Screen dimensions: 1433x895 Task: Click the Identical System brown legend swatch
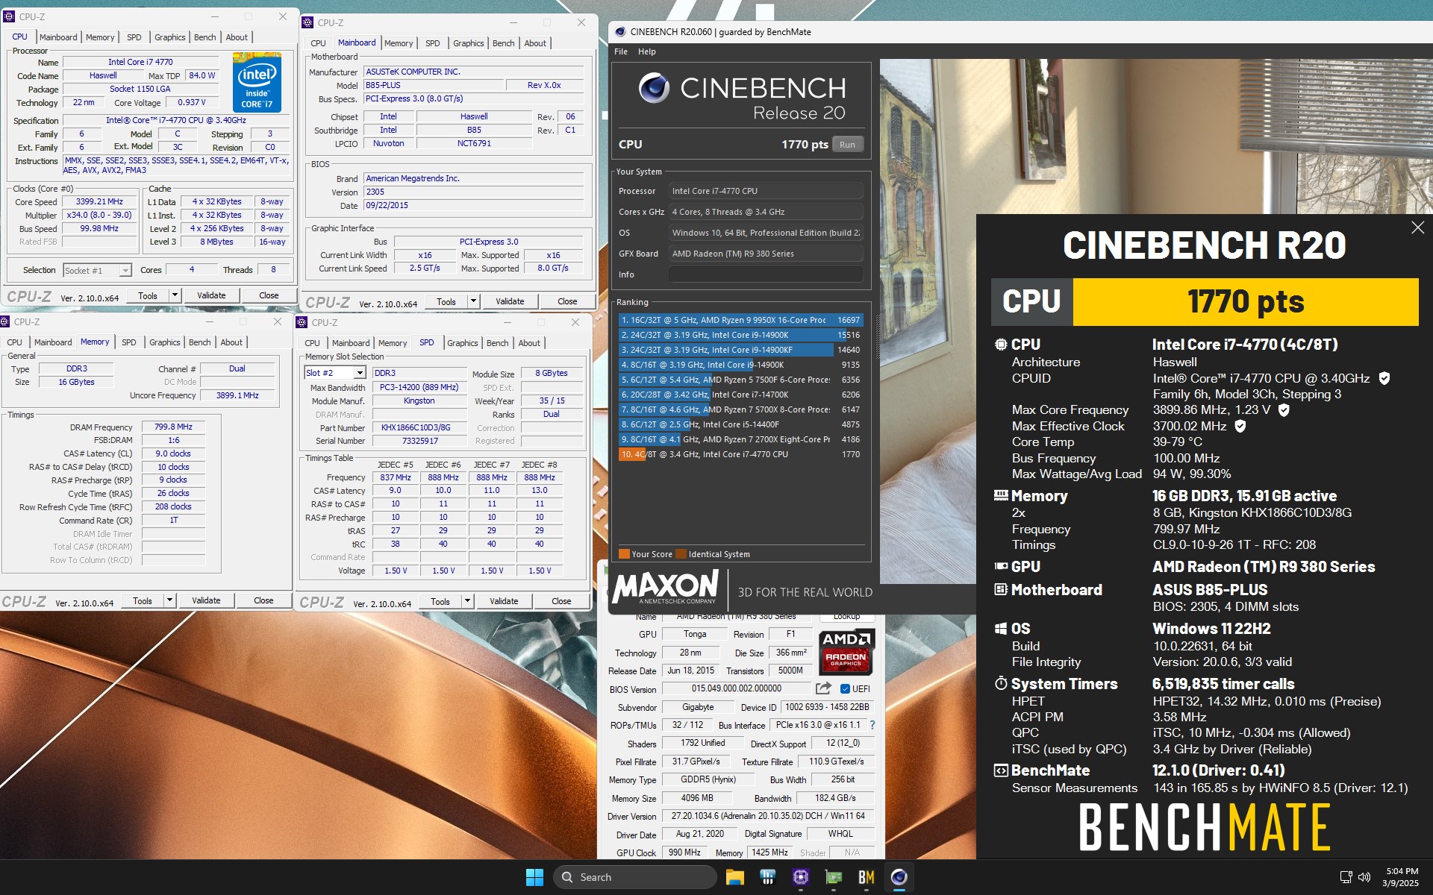click(x=681, y=554)
